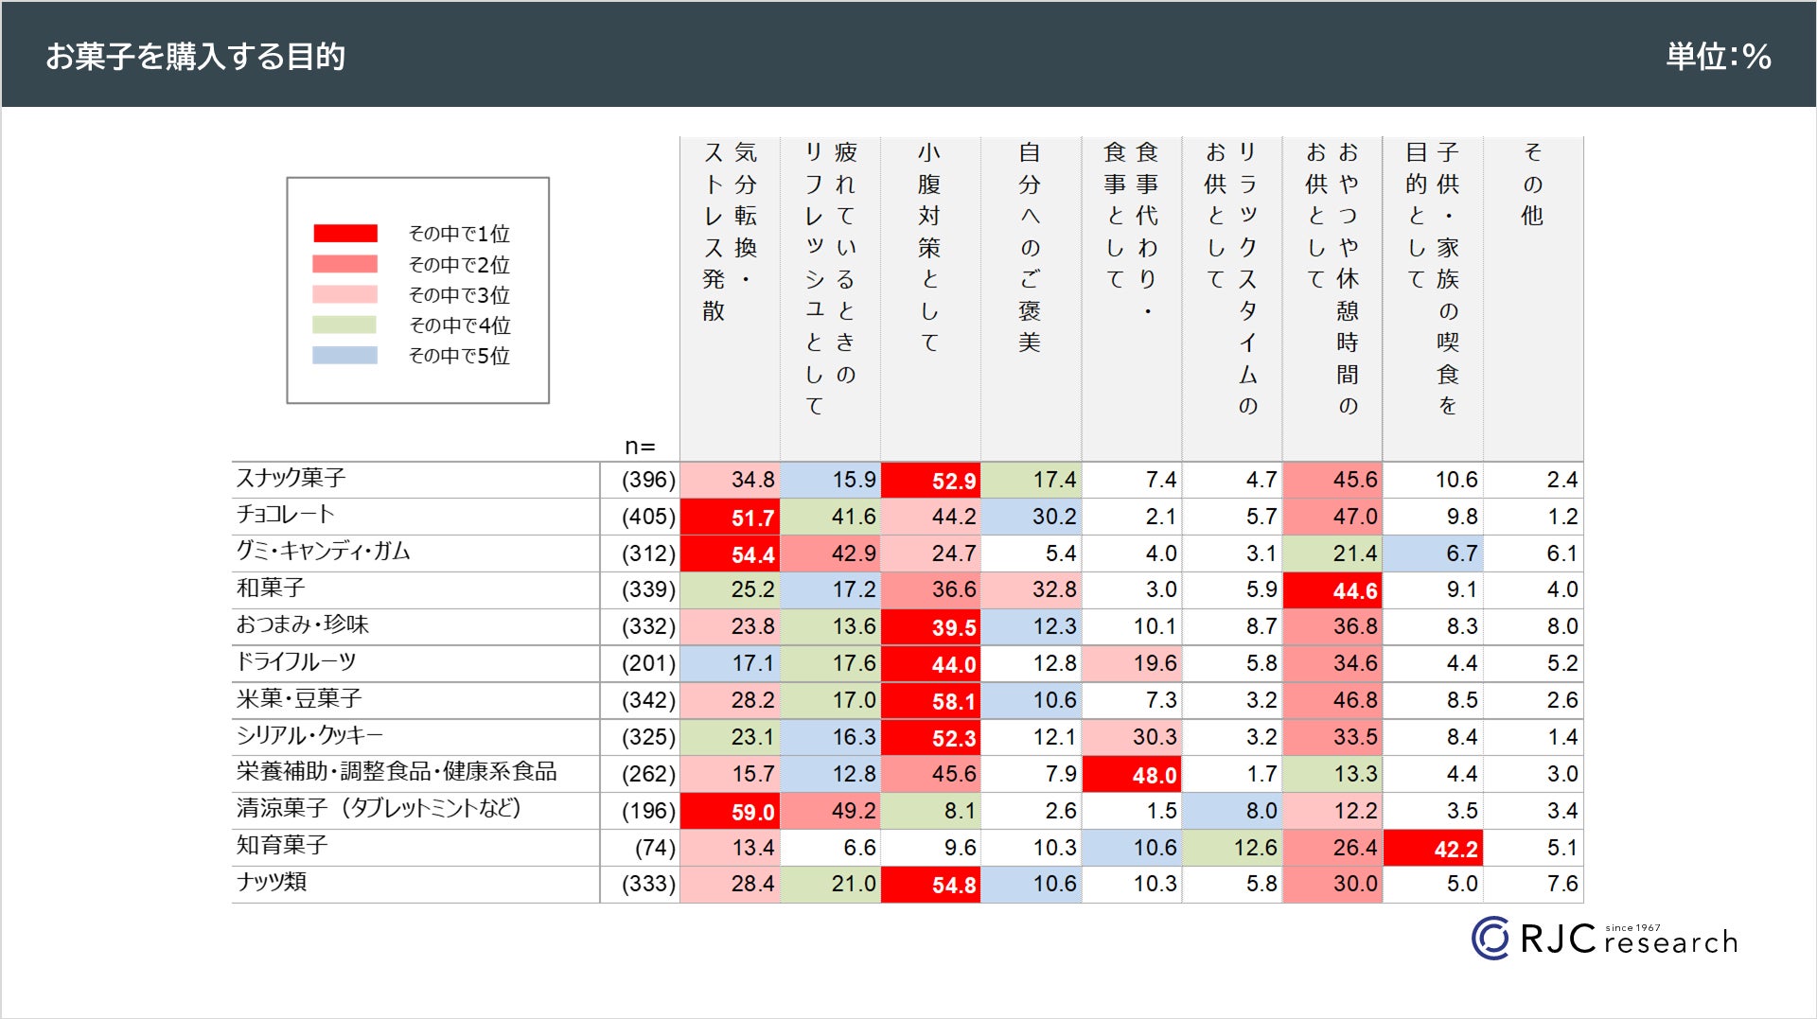This screenshot has width=1817, height=1019.
Task: Click the red 54.8 cell in ナッツ類 row
Action: (x=930, y=885)
